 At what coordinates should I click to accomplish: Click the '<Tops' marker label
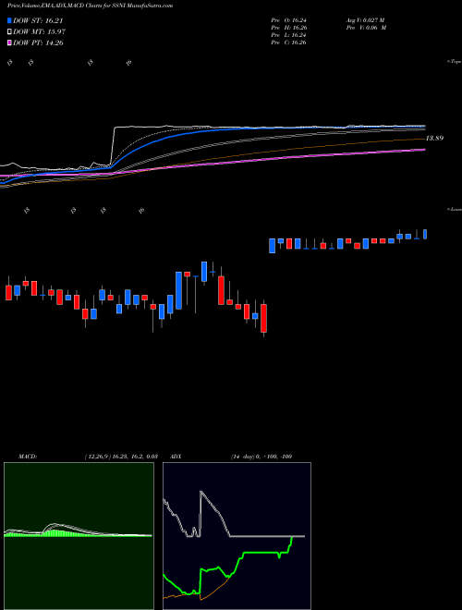point(454,62)
